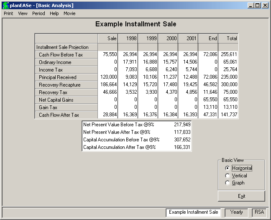Select the Cash Flow Before Tax row header
Viewport: 271px width, 220px height.
point(66,55)
